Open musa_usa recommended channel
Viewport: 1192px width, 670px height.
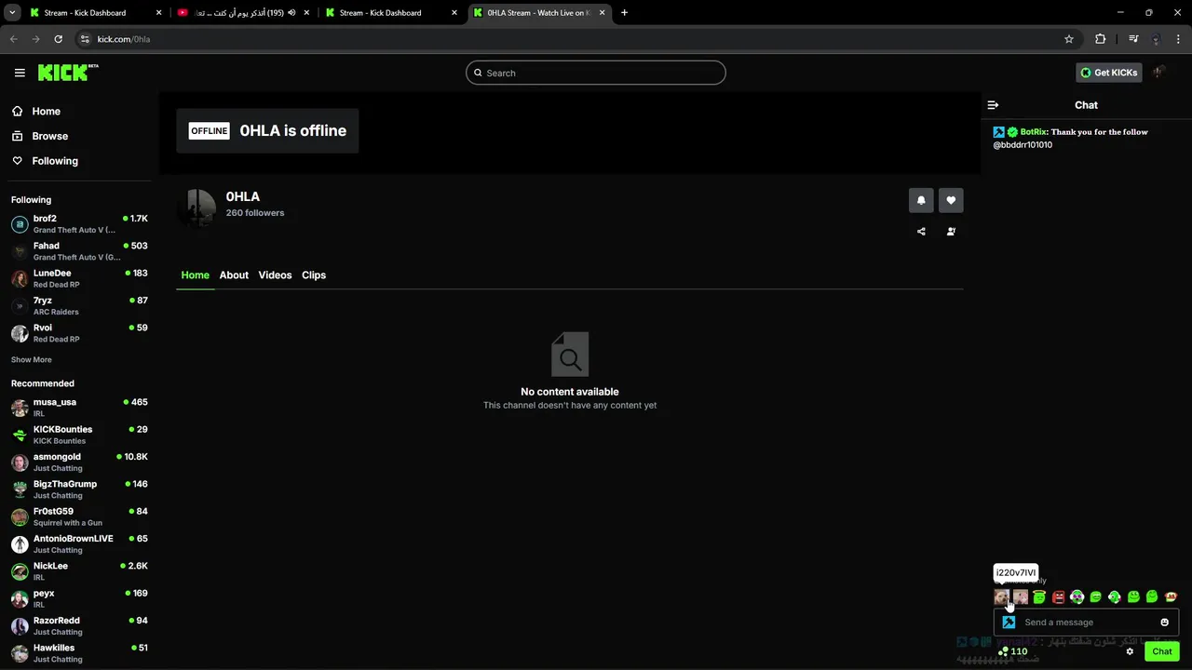79,408
